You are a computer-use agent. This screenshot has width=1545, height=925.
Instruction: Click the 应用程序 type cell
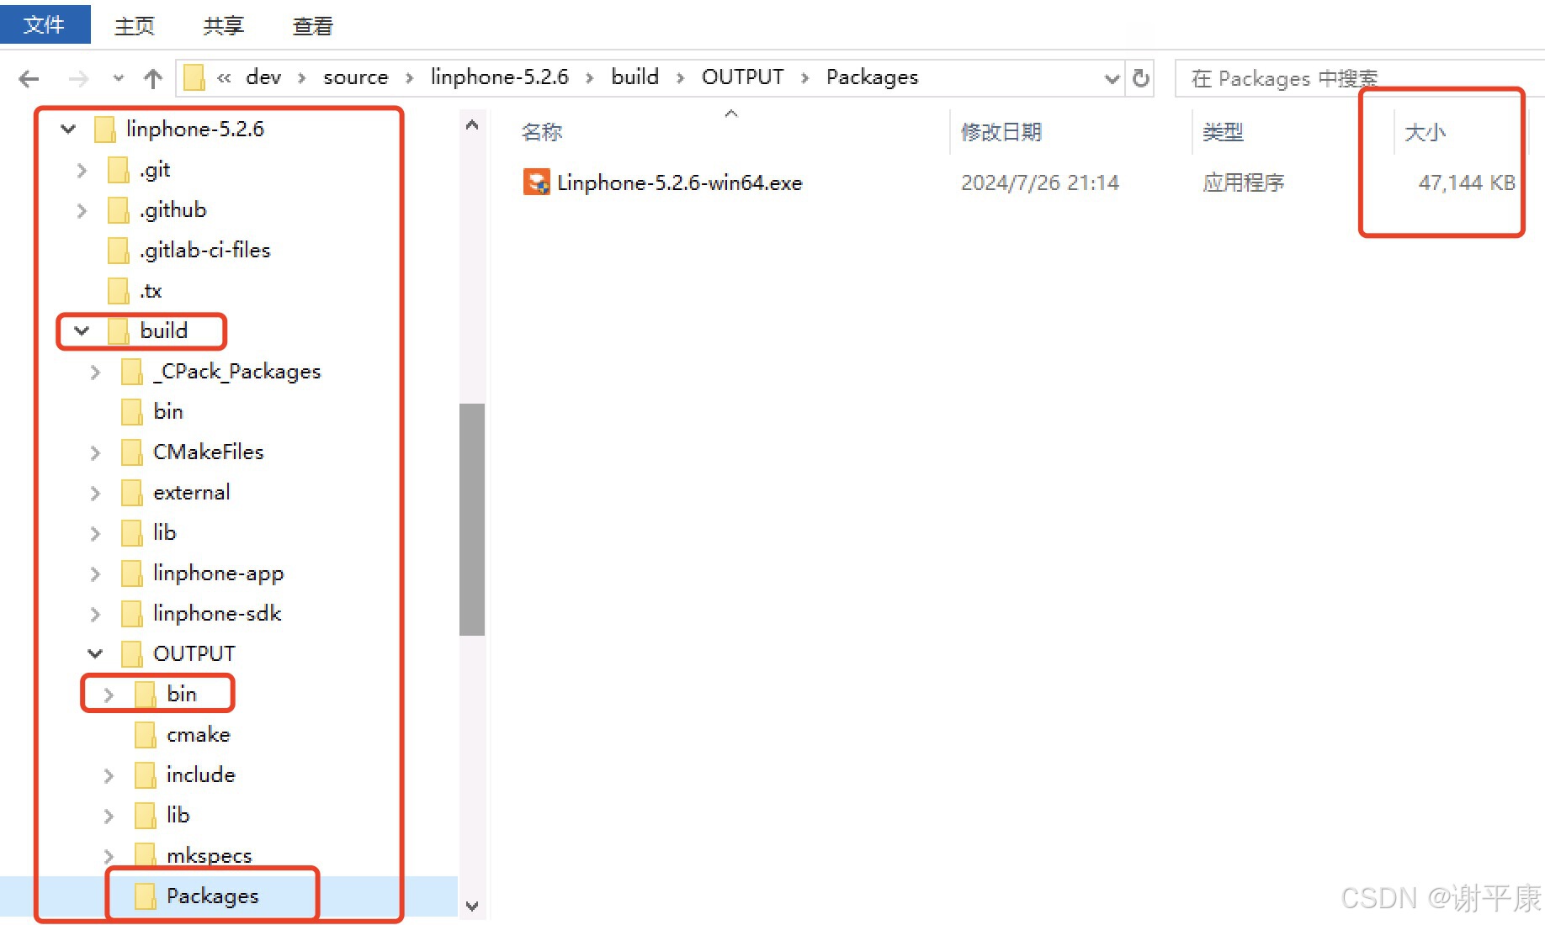[1243, 183]
